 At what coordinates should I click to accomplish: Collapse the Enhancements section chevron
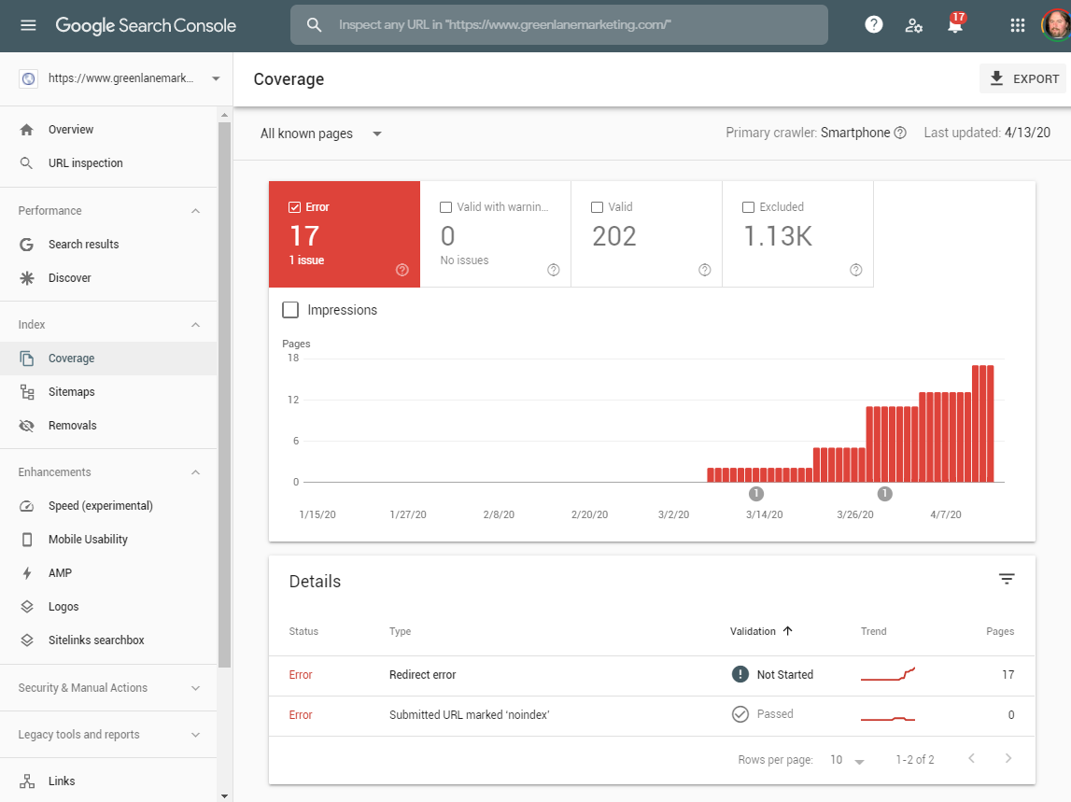(x=195, y=471)
